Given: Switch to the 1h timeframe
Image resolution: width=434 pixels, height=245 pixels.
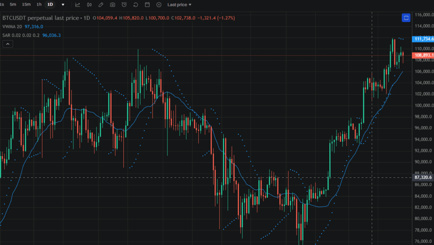Looking at the screenshot, I should click(x=38, y=5).
